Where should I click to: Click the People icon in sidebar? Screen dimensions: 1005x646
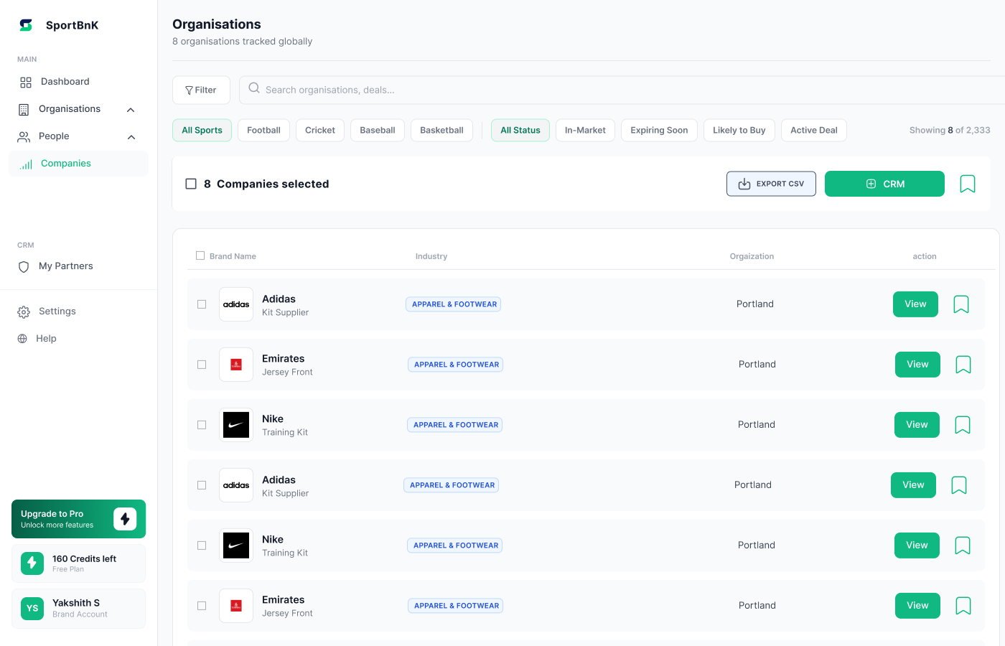24,136
